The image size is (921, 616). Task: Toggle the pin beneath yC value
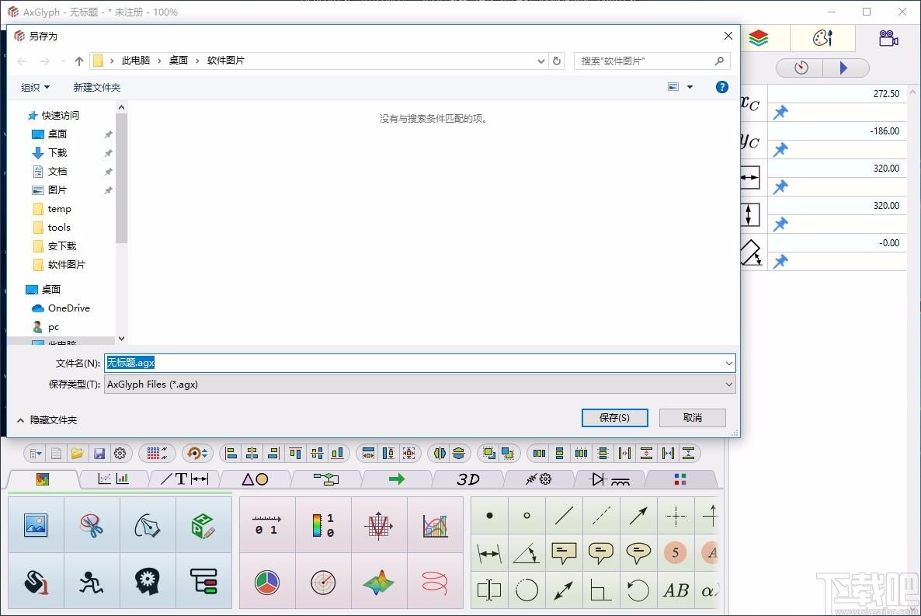click(x=780, y=150)
